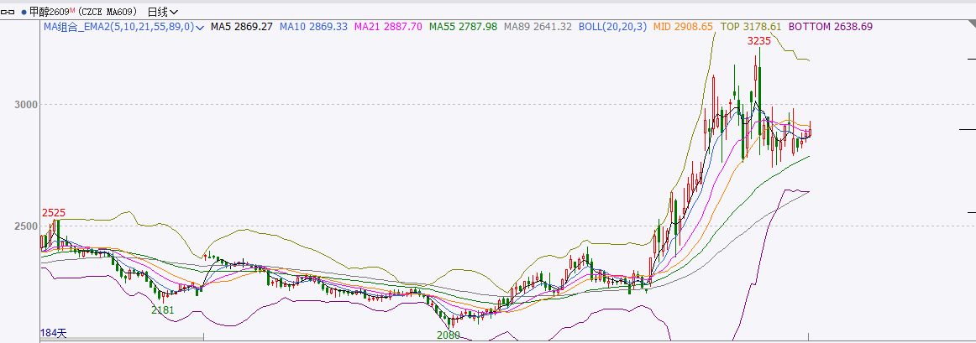Click the green MA55 2787.98 legend
This screenshot has height=343, width=976.
463,27
